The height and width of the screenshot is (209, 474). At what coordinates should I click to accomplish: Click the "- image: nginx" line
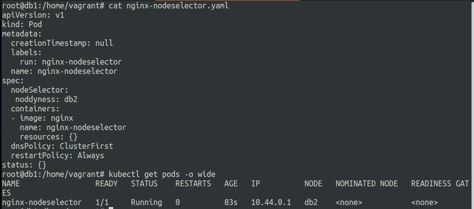[42, 118]
